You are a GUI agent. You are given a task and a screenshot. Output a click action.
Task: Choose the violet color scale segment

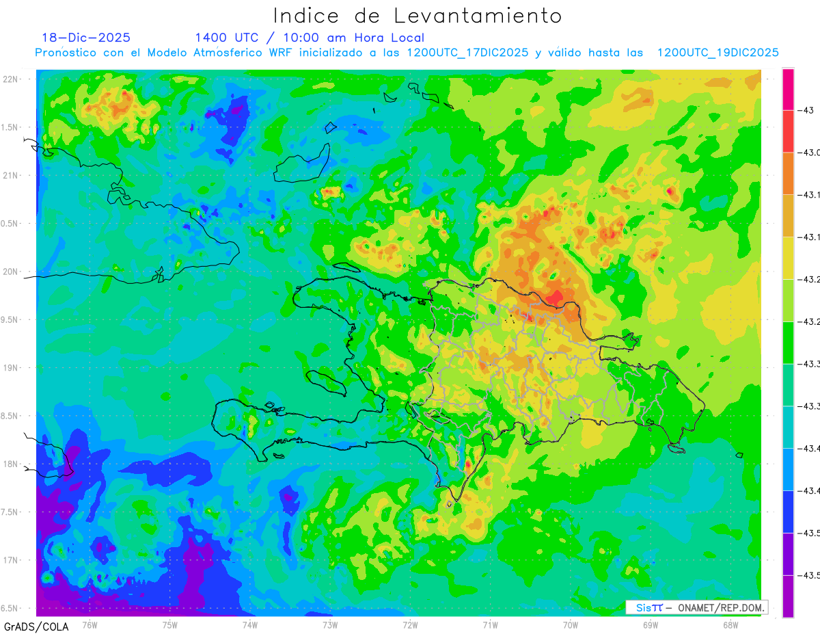788,554
